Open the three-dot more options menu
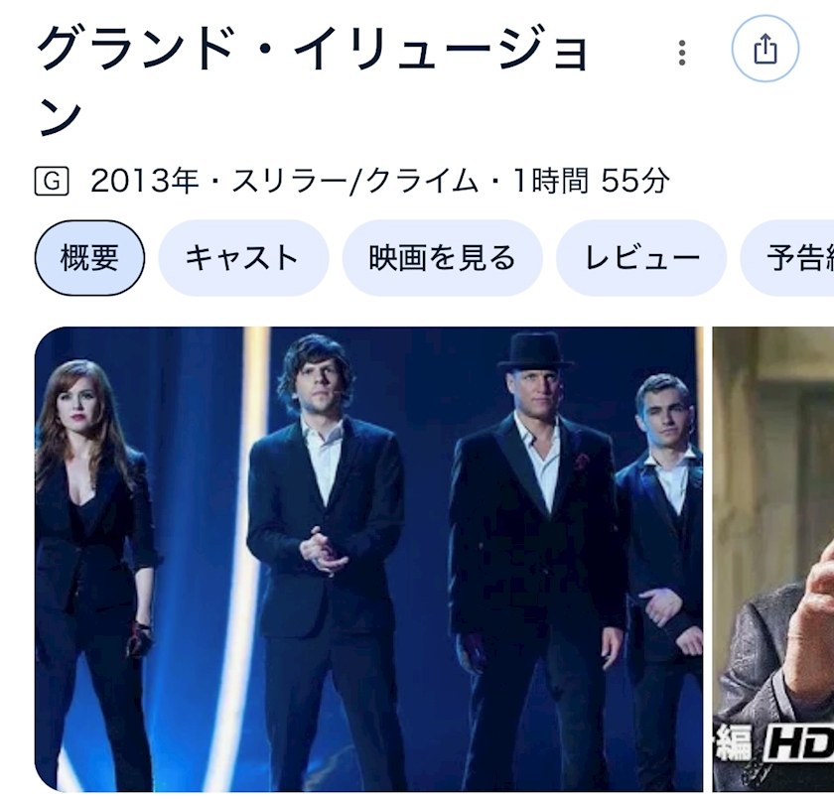 point(682,53)
